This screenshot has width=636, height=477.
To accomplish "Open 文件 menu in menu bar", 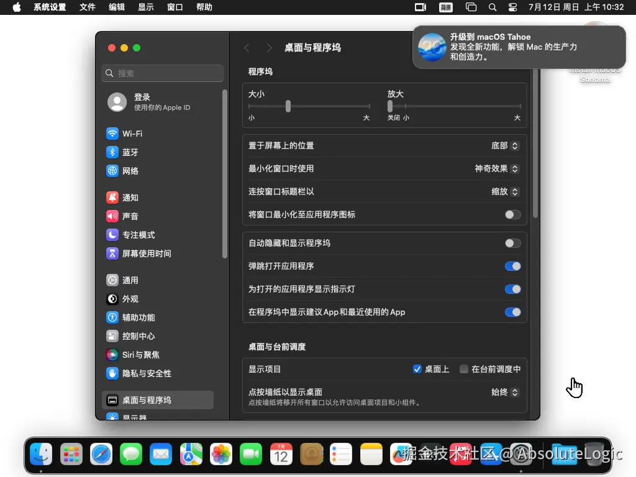I will click(87, 7).
